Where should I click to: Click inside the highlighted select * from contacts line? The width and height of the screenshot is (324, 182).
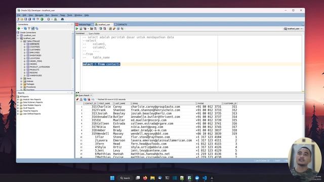click(101, 64)
